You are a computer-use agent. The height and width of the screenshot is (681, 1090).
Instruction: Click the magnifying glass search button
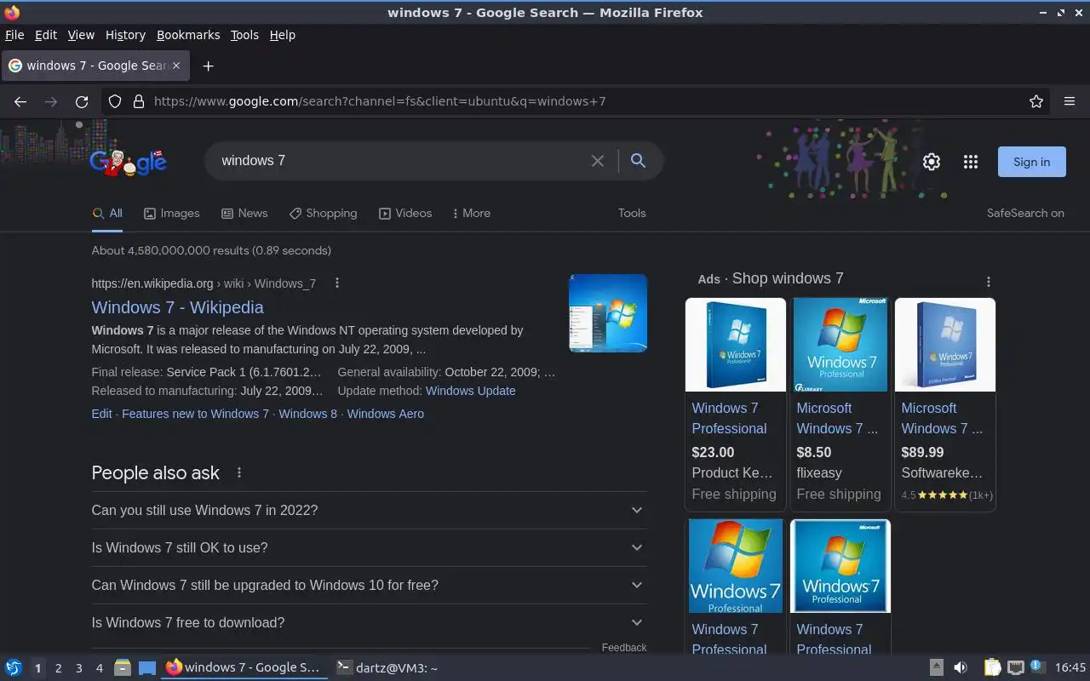(638, 160)
